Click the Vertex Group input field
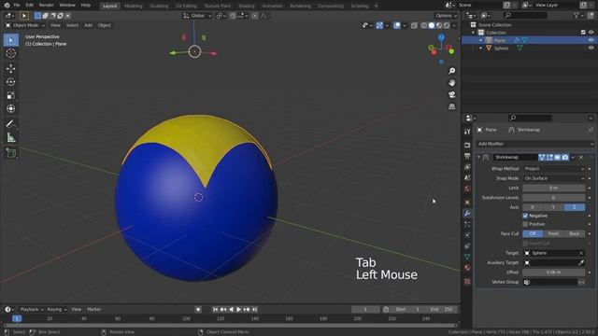This screenshot has width=598, height=336. 550,282
